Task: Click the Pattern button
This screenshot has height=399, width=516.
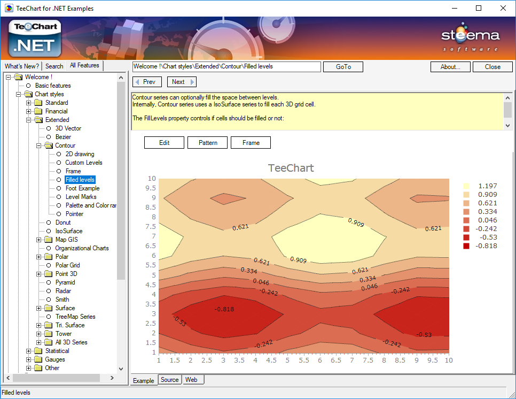Action: tap(208, 143)
